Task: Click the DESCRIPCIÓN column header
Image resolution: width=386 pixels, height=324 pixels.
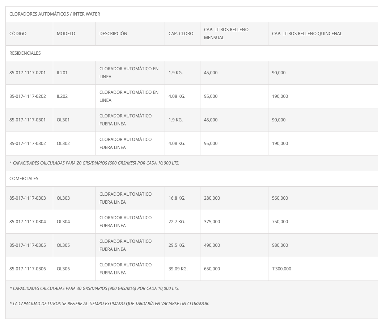Action: click(x=130, y=34)
